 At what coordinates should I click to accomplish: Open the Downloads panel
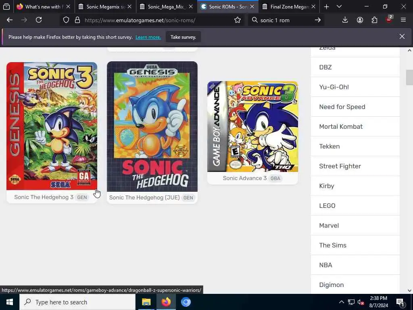[x=345, y=20]
